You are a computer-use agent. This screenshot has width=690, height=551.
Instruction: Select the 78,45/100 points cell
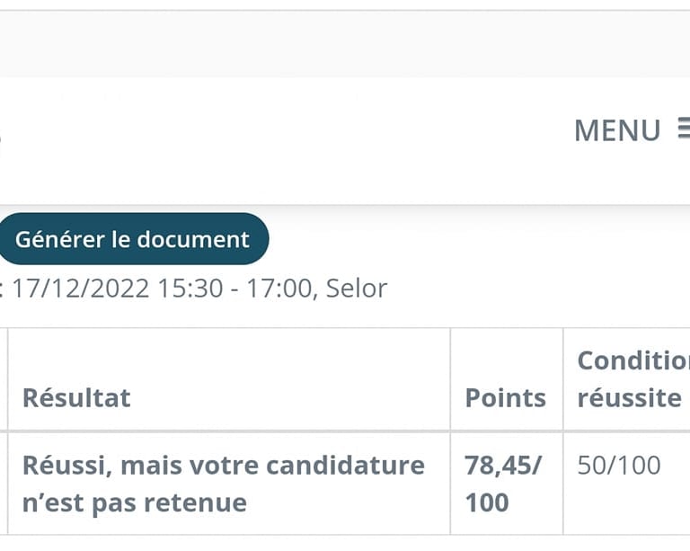pyautogui.click(x=503, y=484)
